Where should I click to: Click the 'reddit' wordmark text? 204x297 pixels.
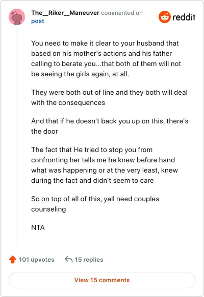[184, 17]
